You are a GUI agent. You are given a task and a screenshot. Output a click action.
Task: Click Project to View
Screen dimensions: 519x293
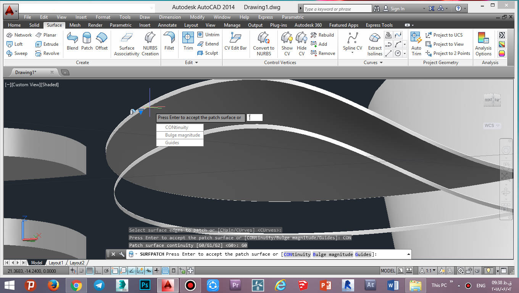click(445, 44)
